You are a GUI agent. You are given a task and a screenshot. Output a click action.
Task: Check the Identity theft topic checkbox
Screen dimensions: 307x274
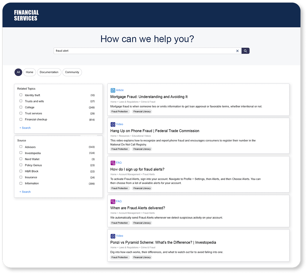tap(21, 95)
